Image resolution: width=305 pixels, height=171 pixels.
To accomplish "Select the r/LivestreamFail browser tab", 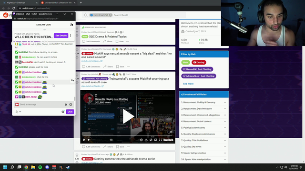I will coord(58,3).
